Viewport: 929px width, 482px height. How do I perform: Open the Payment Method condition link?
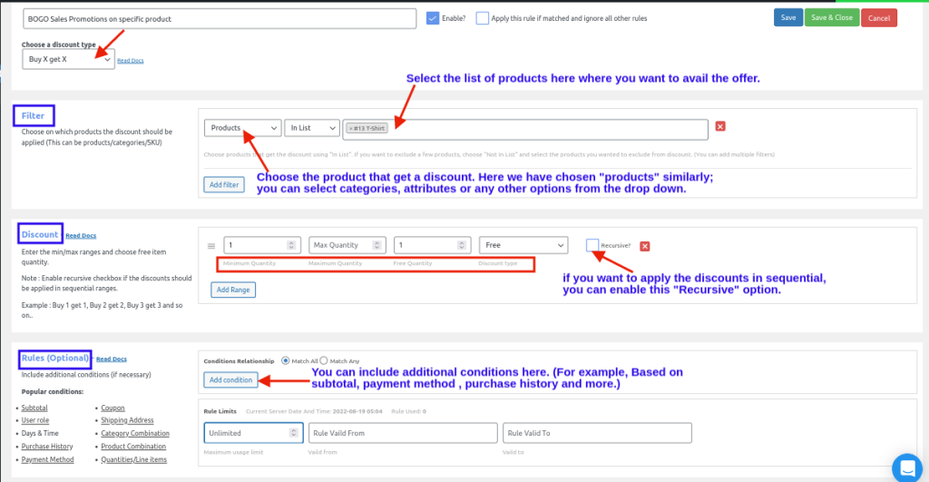(x=47, y=459)
